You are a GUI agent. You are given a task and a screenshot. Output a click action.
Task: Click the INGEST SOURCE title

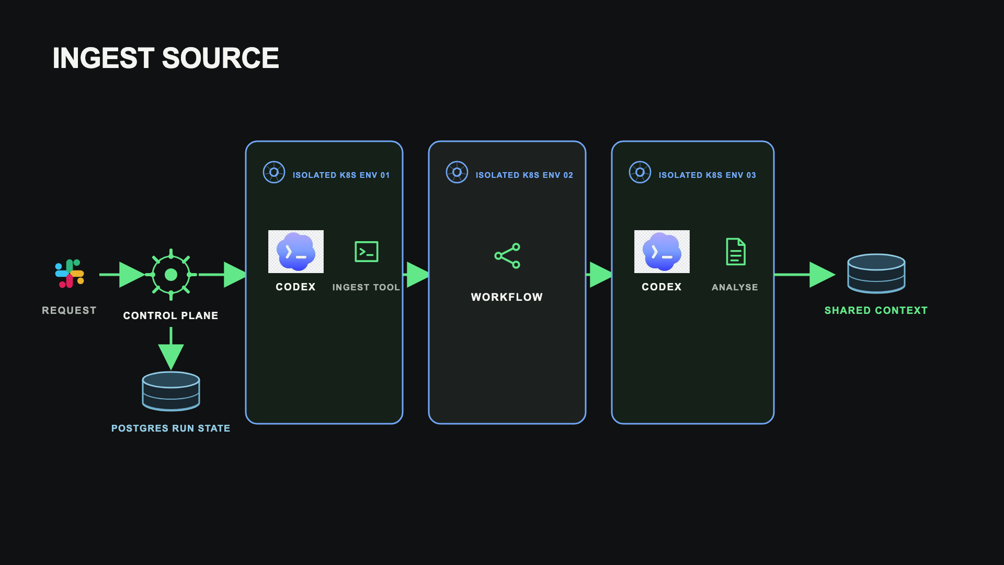coord(166,58)
